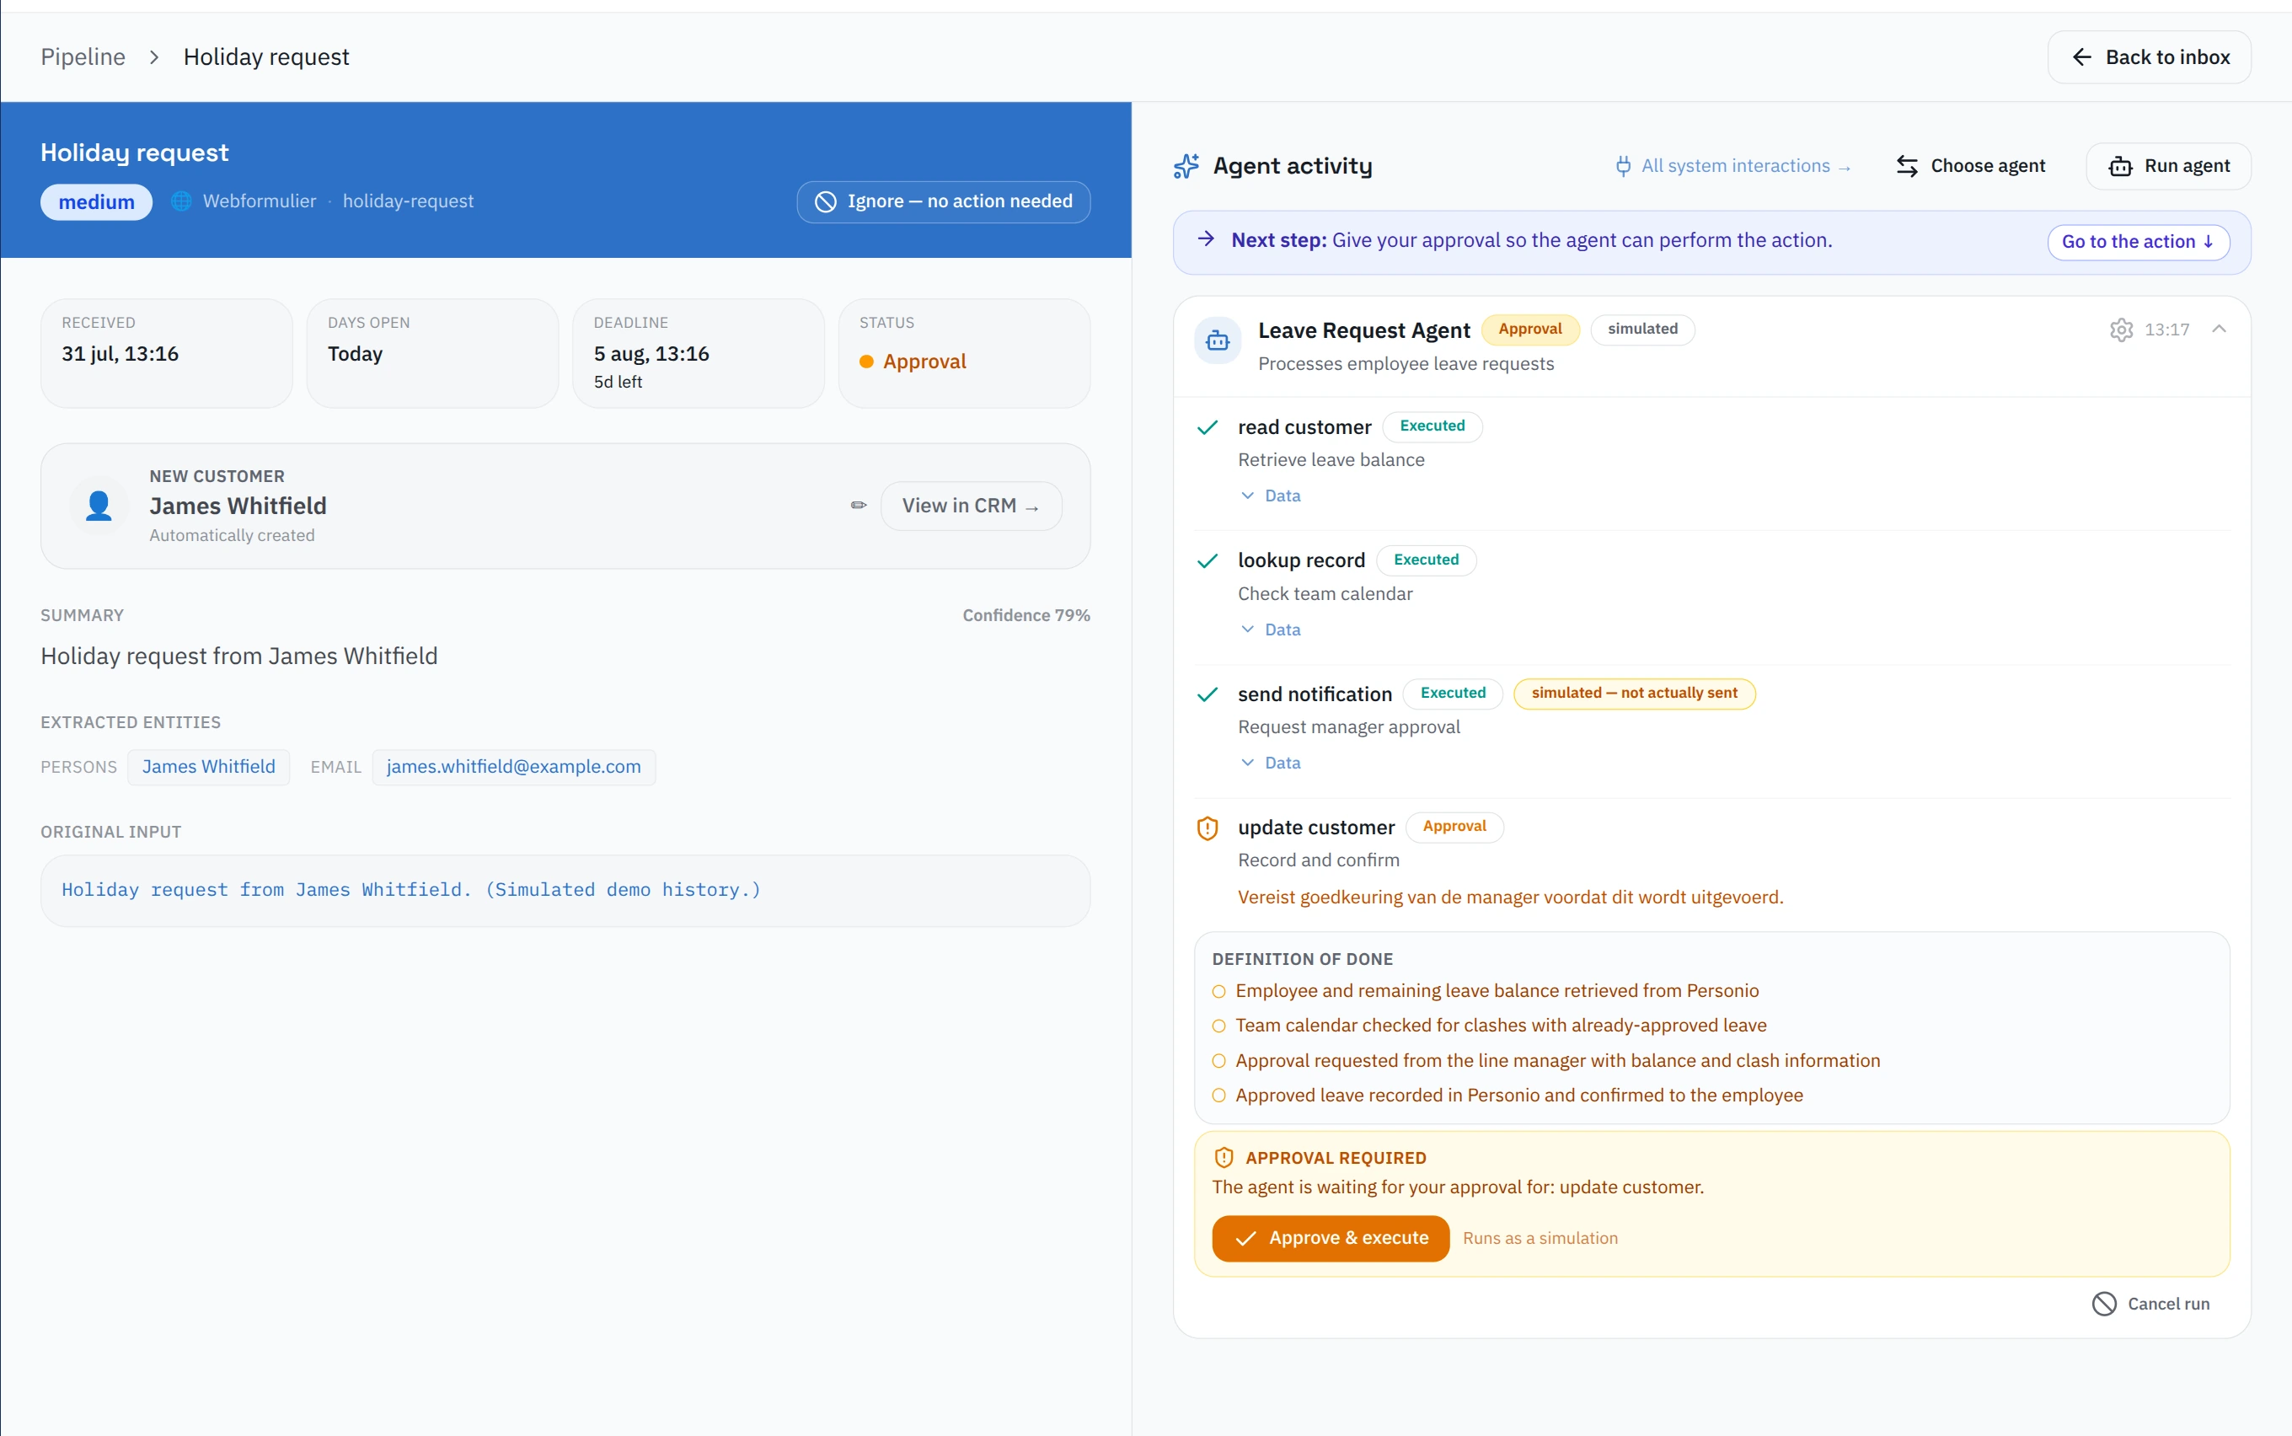Click the Choose agent button

[x=1970, y=166]
